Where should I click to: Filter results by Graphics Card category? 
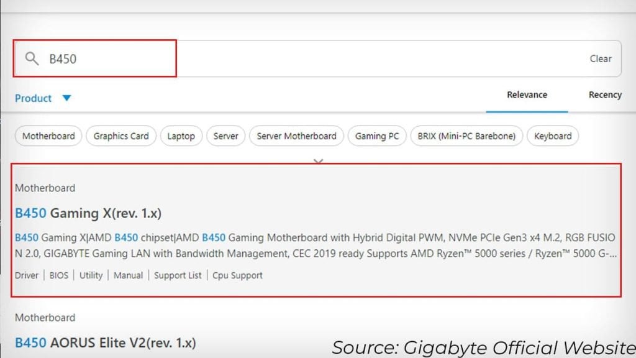(120, 135)
